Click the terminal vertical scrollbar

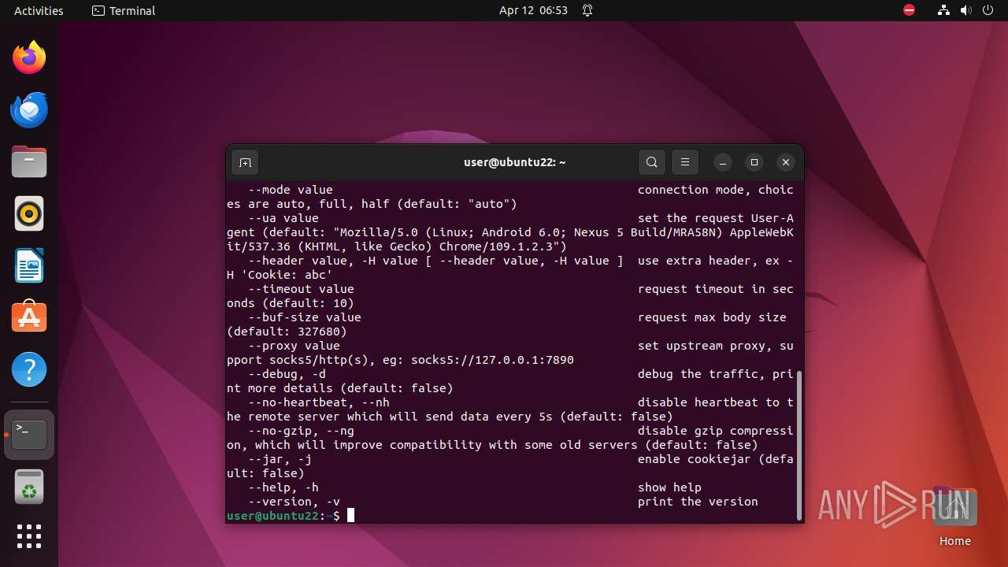(x=799, y=445)
